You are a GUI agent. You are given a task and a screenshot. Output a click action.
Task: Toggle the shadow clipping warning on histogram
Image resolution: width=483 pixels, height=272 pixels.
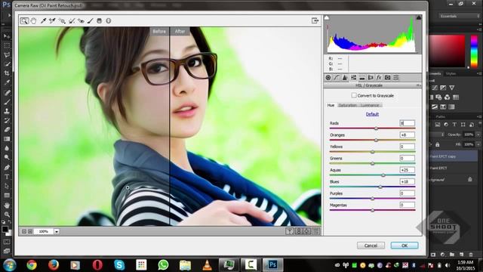click(327, 18)
